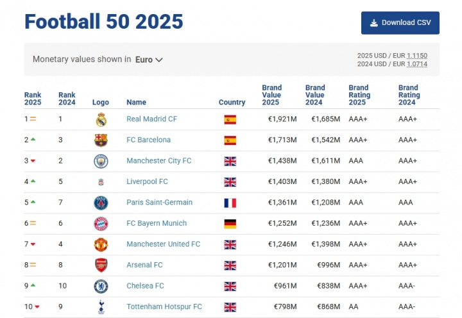The width and height of the screenshot is (462, 318).
Task: Click the Manchester United FC crest
Action: 101,244
